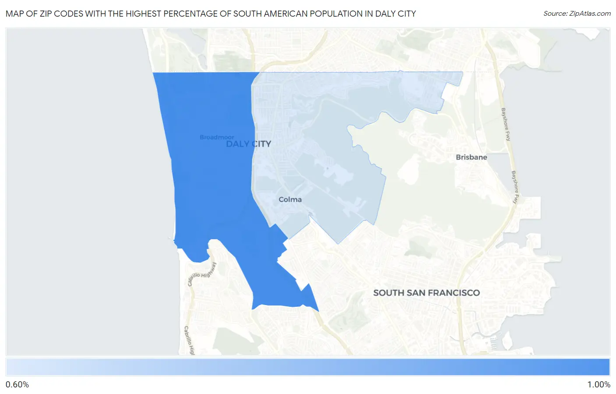
Task: Click the '1.00%' legend maximum value
Action: 598,385
